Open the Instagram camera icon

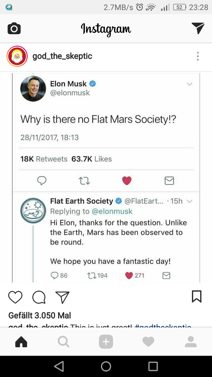14,29
